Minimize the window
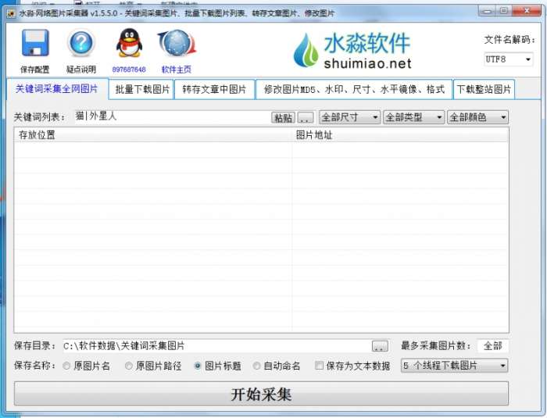 [x=488, y=10]
